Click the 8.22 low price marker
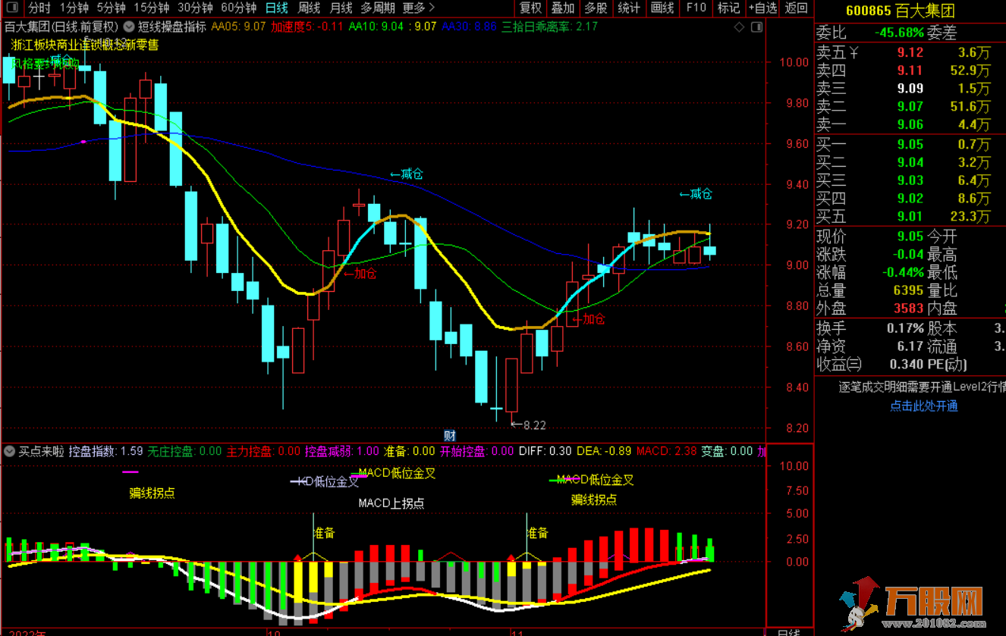1006x636 pixels. point(529,425)
